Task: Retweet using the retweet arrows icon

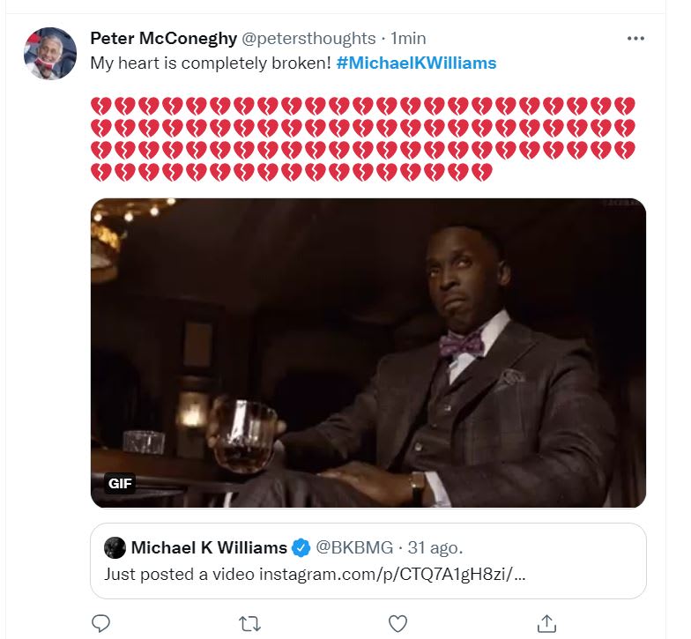Action: click(x=249, y=623)
